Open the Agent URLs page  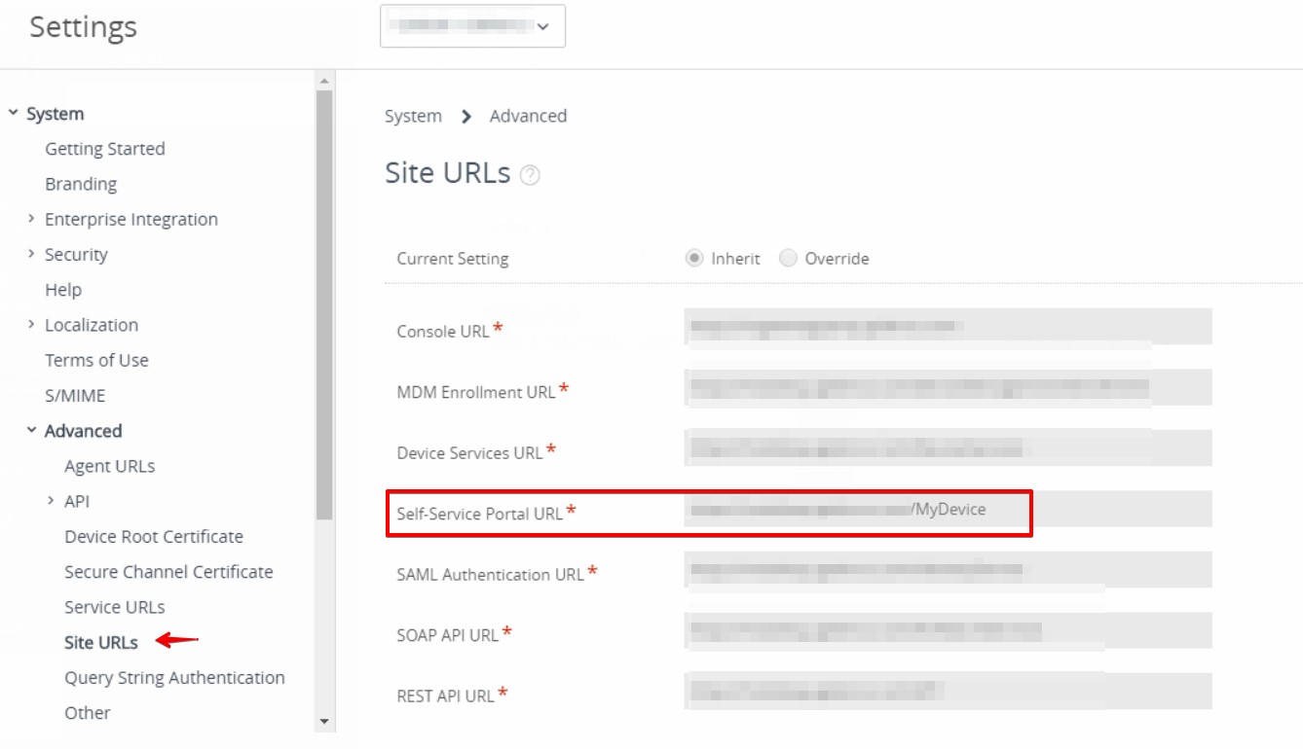[109, 466]
